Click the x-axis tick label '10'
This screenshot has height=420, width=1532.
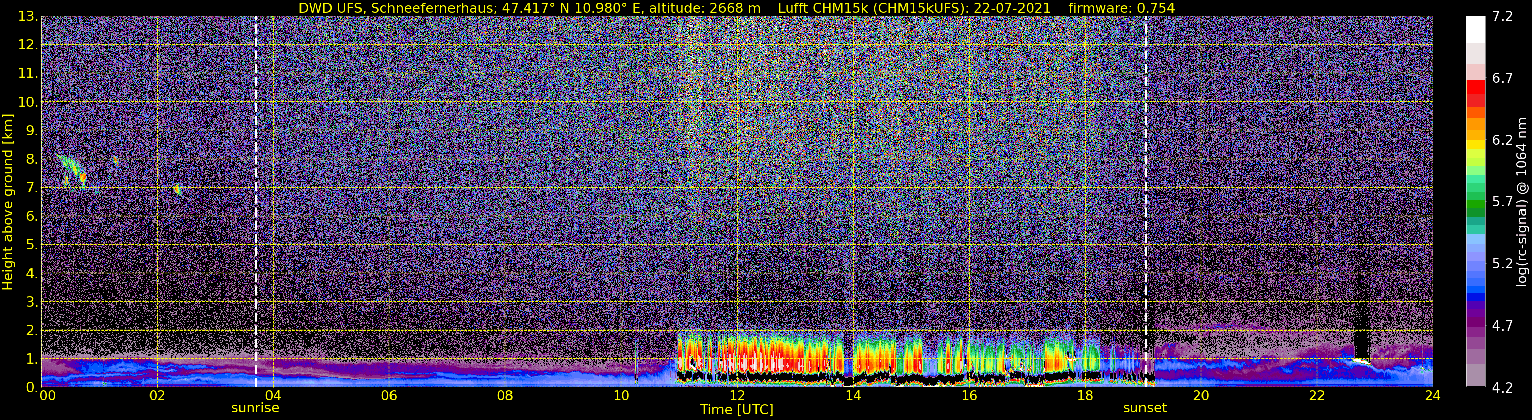(x=621, y=396)
